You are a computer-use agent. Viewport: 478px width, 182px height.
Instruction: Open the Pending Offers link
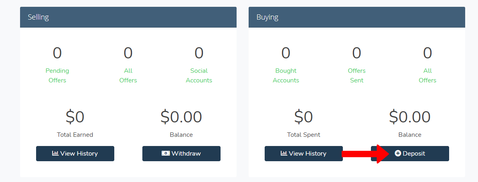pos(57,75)
